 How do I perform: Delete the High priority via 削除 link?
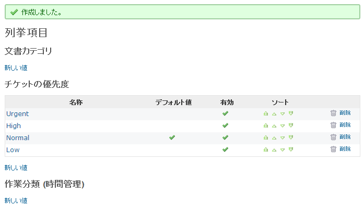(x=345, y=125)
